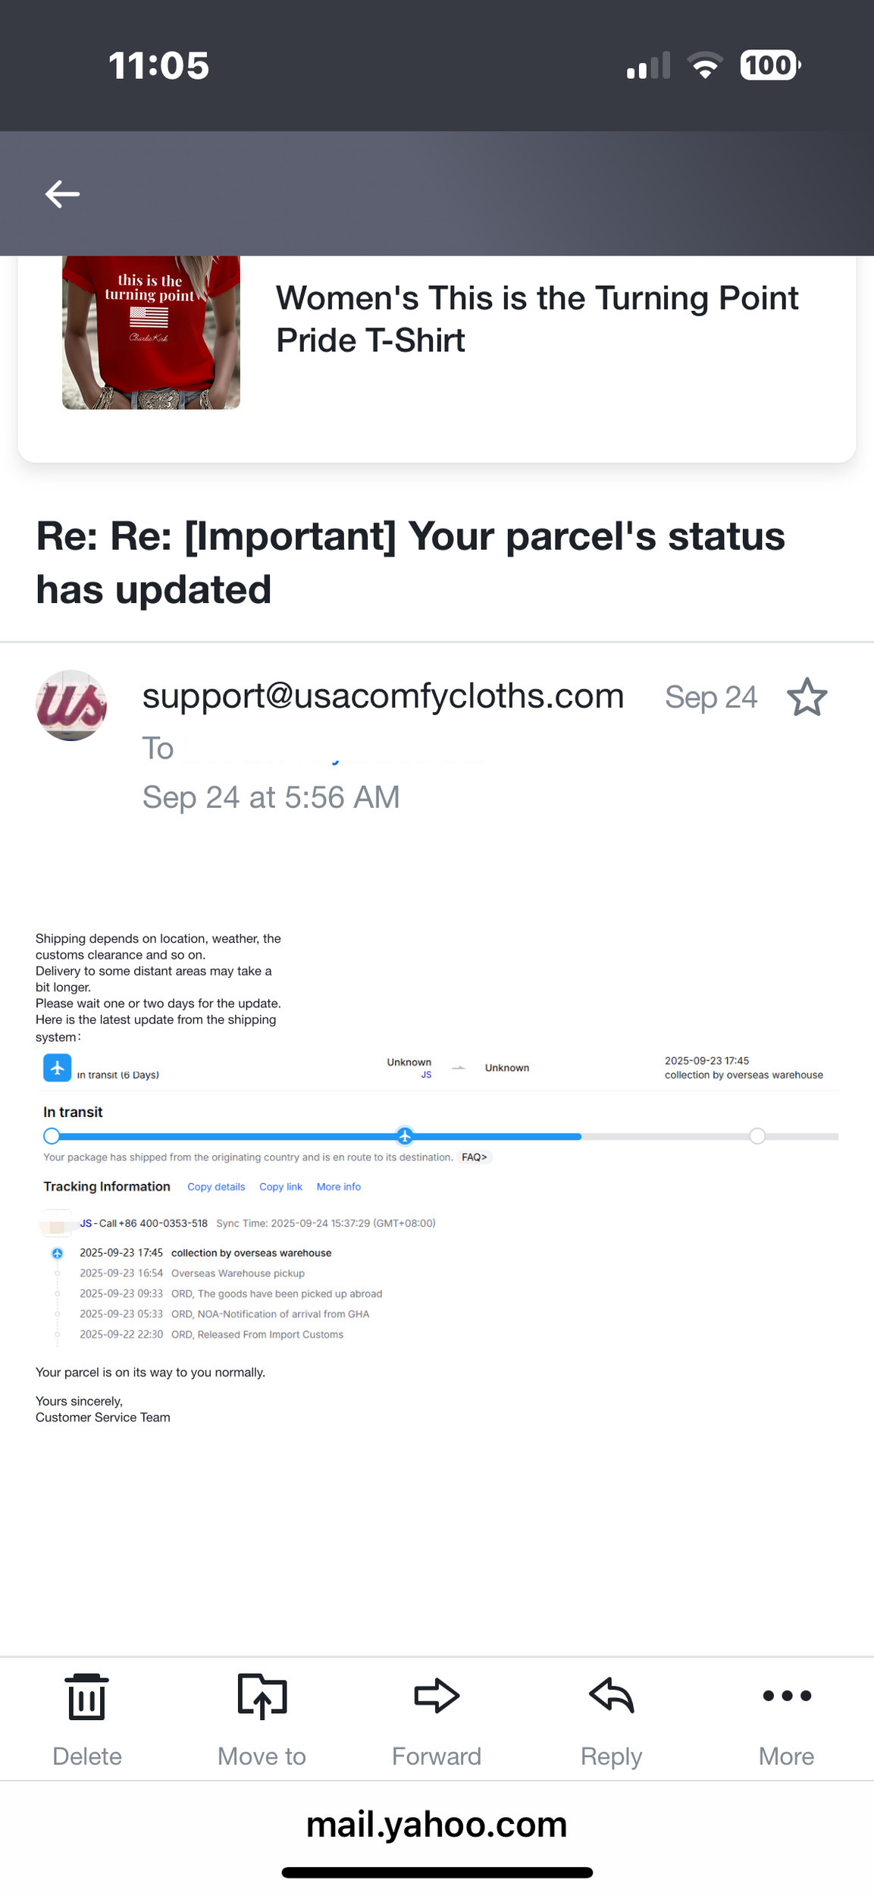The image size is (874, 1896).
Task: Tap the airplane marker on progress bar
Action: [x=405, y=1136]
